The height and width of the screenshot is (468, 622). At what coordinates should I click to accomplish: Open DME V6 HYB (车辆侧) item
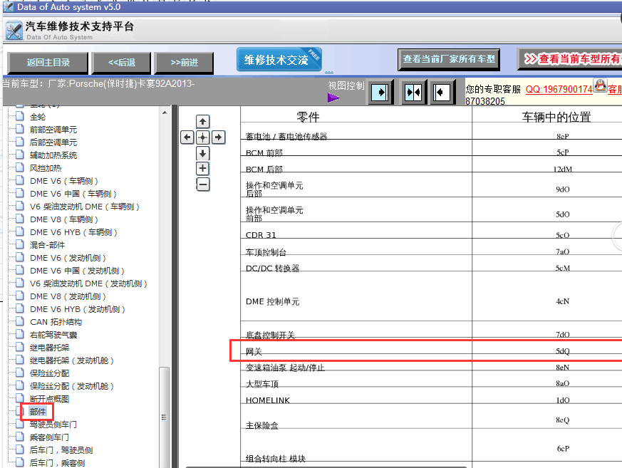pyautogui.click(x=73, y=232)
